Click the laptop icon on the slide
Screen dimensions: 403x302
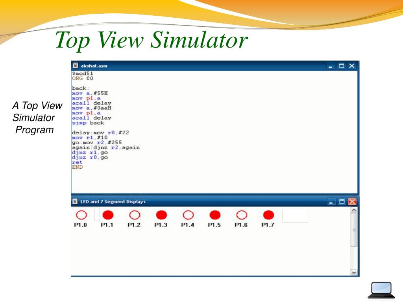381,291
